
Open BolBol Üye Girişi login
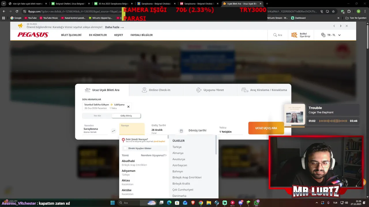pyautogui.click(x=301, y=35)
